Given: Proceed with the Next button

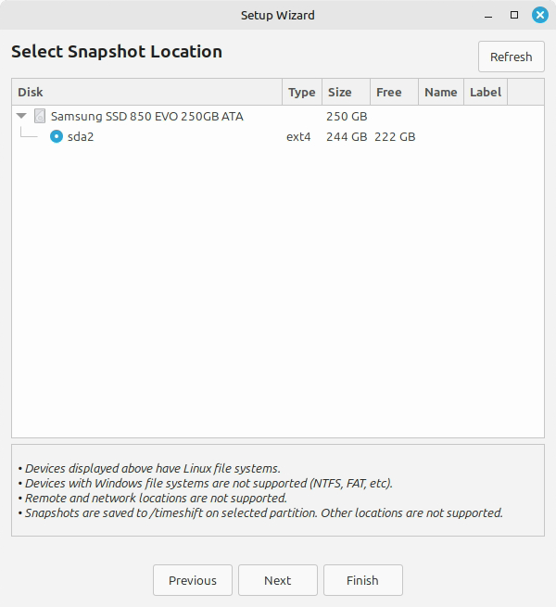Looking at the screenshot, I should pos(277,580).
